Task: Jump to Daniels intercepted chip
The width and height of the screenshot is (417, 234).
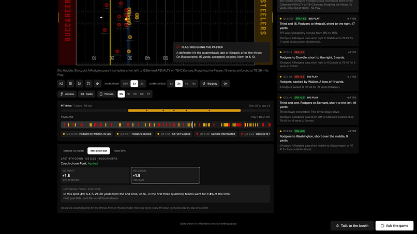Action: (x=216, y=134)
